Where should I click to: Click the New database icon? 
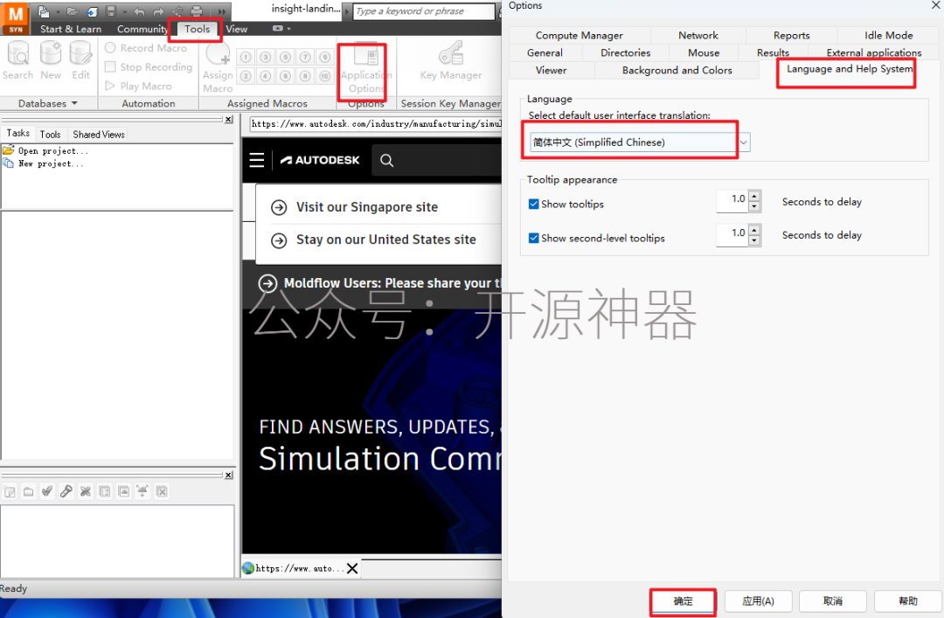(51, 61)
